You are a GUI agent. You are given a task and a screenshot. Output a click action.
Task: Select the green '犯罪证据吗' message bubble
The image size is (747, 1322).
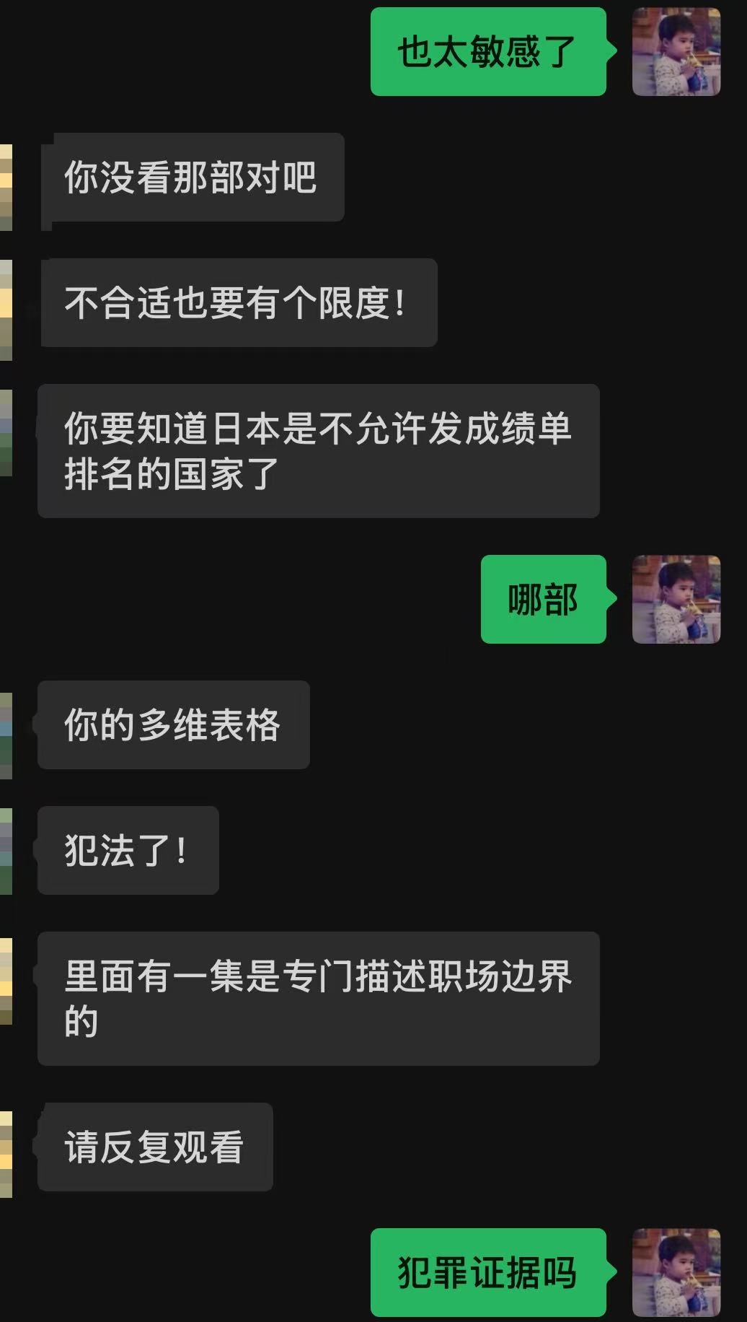(488, 1272)
